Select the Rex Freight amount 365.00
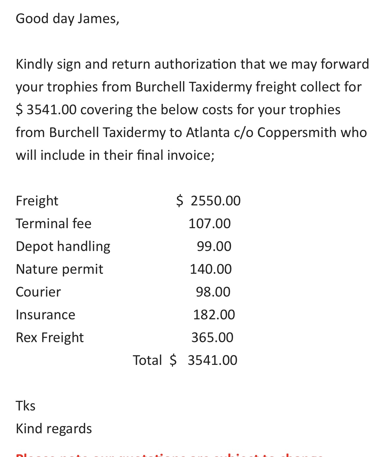 (212, 338)
